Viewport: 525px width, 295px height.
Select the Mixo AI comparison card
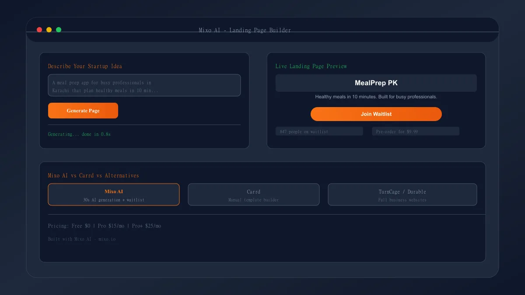coord(114,194)
